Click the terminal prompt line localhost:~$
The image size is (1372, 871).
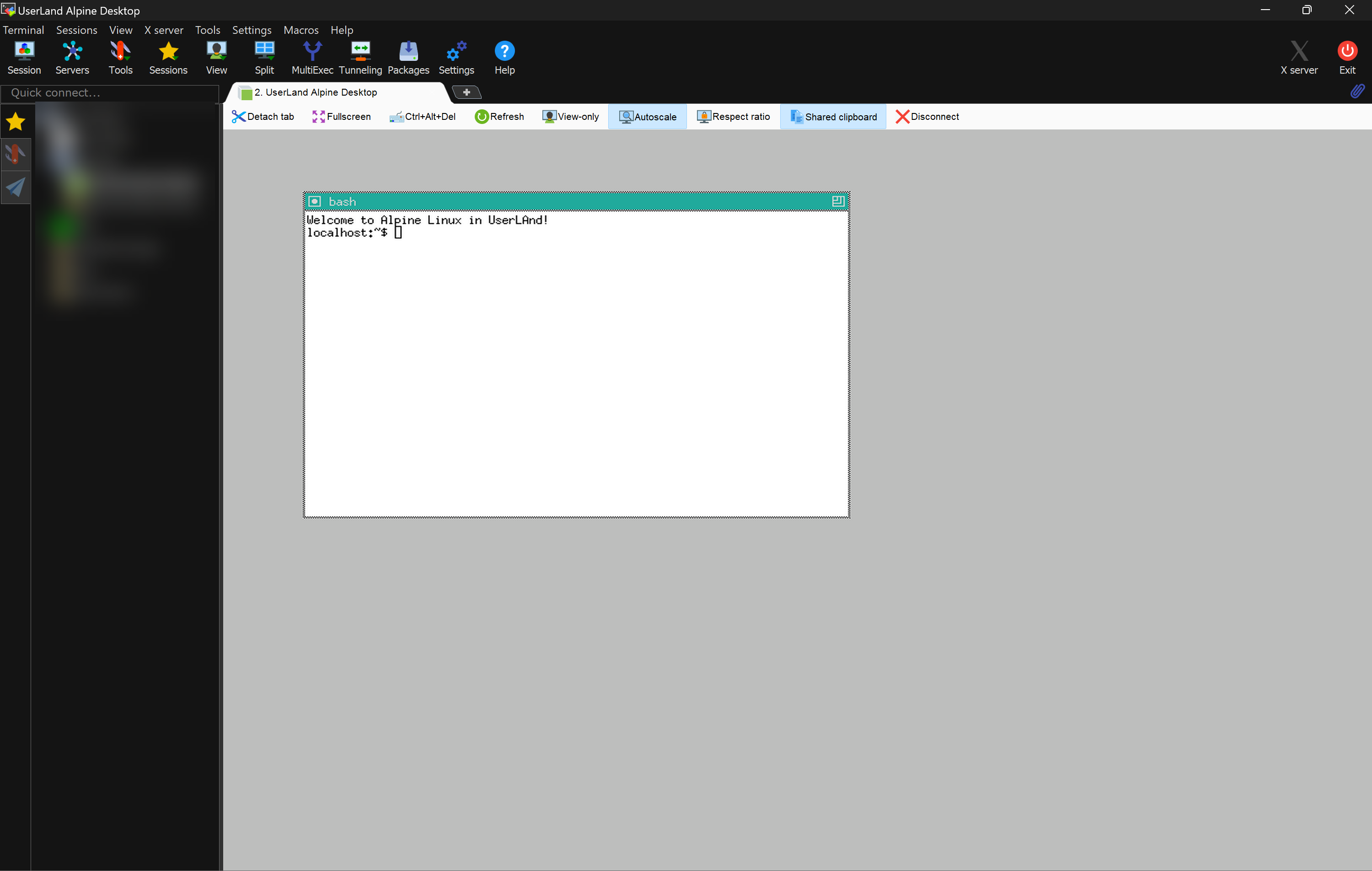pos(347,232)
